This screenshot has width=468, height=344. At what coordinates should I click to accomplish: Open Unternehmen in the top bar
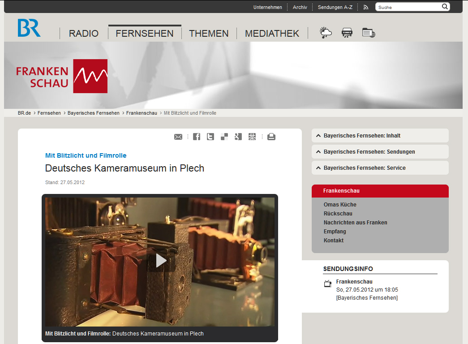click(x=268, y=7)
